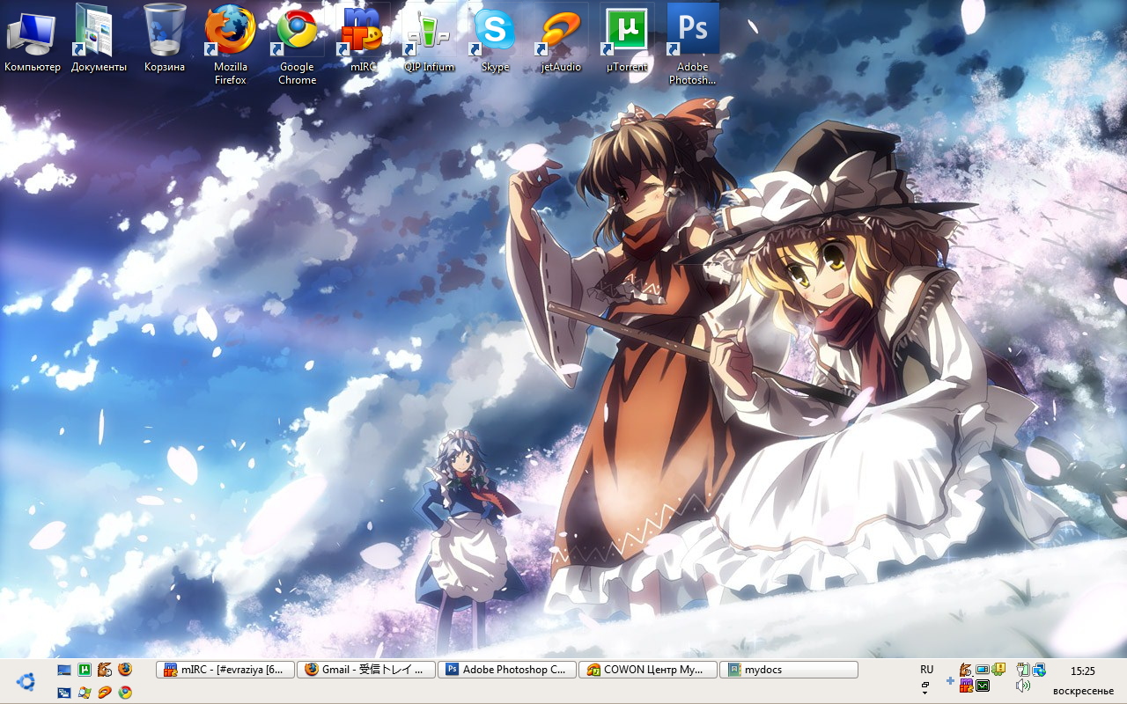1127x704 pixels.
Task: Open the volume speaker tray icon
Action: pyautogui.click(x=1022, y=686)
